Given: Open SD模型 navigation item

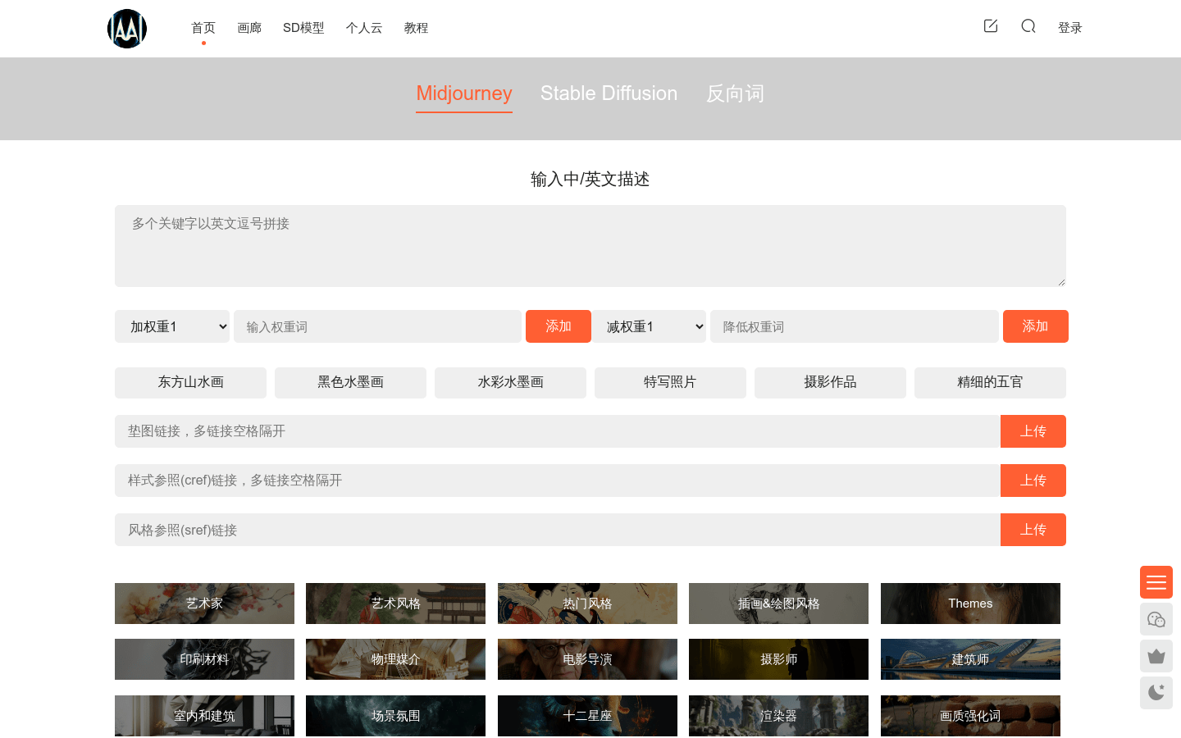Looking at the screenshot, I should [x=303, y=28].
